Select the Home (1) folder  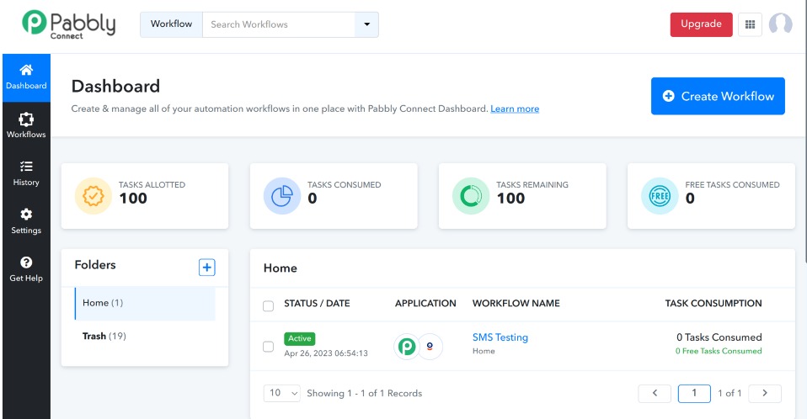(x=145, y=304)
